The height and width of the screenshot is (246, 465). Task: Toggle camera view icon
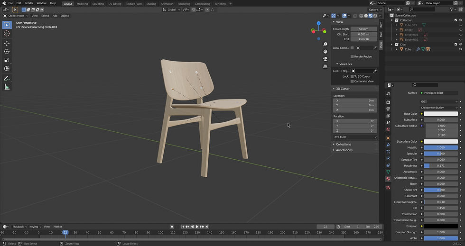point(325,59)
